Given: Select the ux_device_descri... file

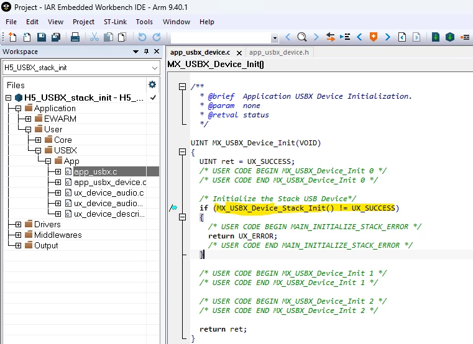Looking at the screenshot, I should [x=109, y=214].
